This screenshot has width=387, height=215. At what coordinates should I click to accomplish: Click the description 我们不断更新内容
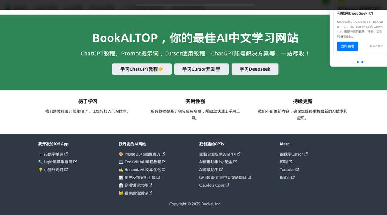(303, 114)
